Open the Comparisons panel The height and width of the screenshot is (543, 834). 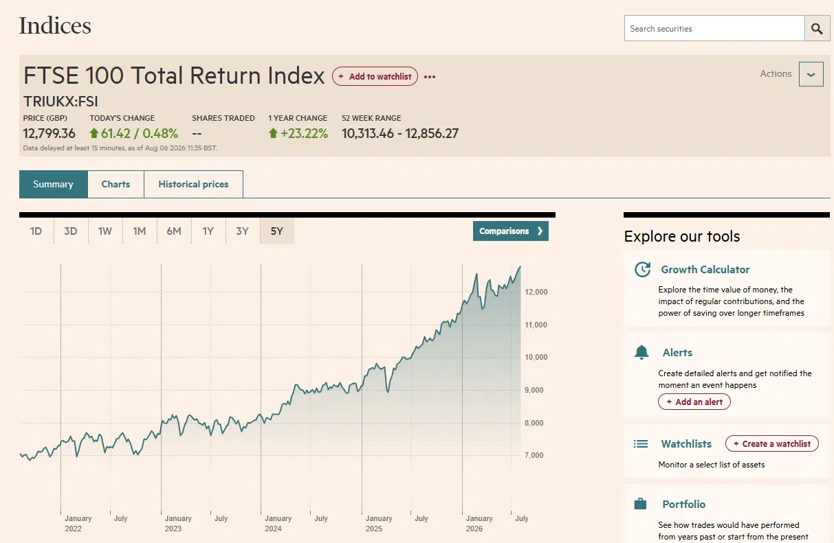click(x=511, y=231)
